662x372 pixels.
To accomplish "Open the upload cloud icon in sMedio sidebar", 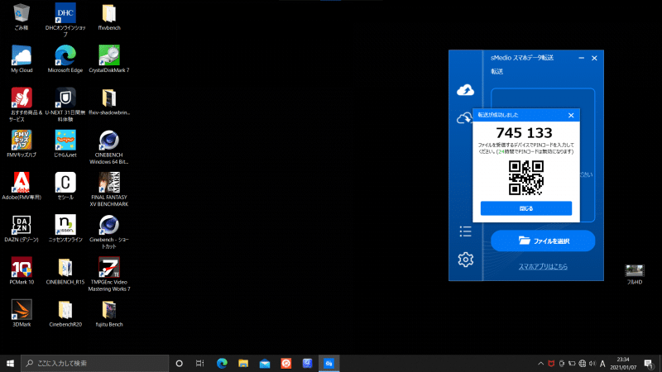I will point(465,90).
